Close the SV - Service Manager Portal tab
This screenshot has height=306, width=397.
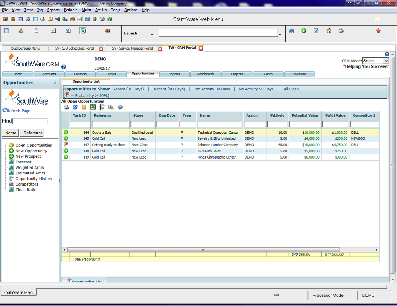point(160,49)
